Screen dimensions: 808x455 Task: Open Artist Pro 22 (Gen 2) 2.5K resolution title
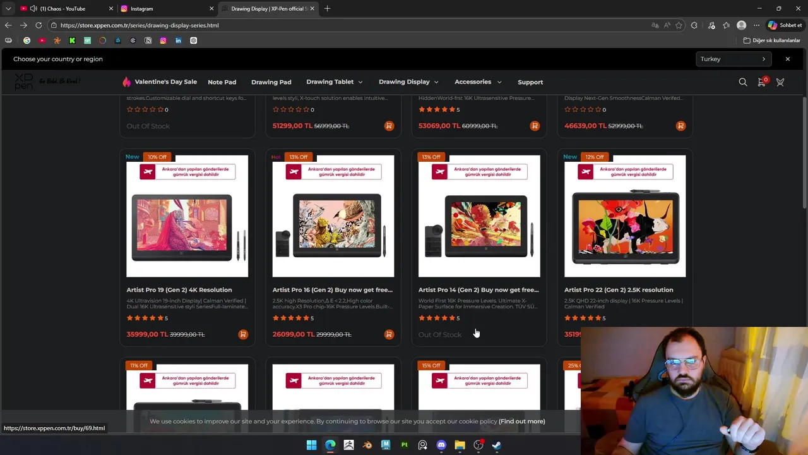619,290
